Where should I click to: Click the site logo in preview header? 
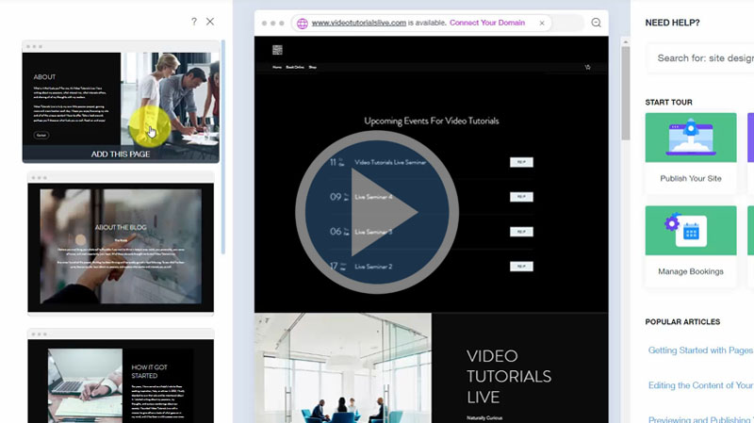tap(277, 50)
